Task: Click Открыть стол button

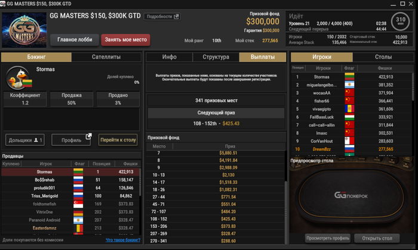Action: coord(377,238)
